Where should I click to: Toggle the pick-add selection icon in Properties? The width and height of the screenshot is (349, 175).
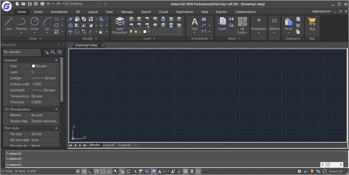(47, 52)
